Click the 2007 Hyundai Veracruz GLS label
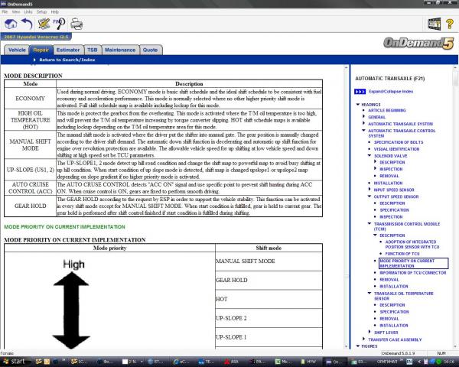Screen dimensions: 459x367 (x=36, y=37)
